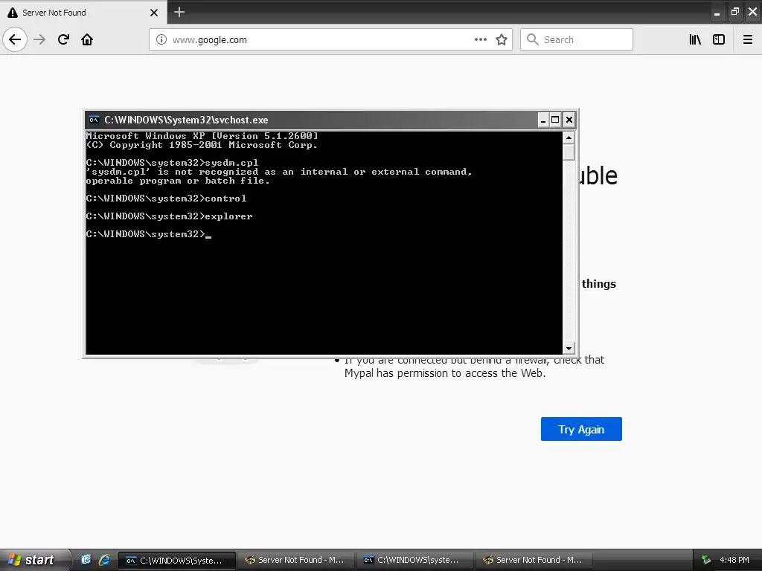Open the Windows Start menu

click(34, 560)
